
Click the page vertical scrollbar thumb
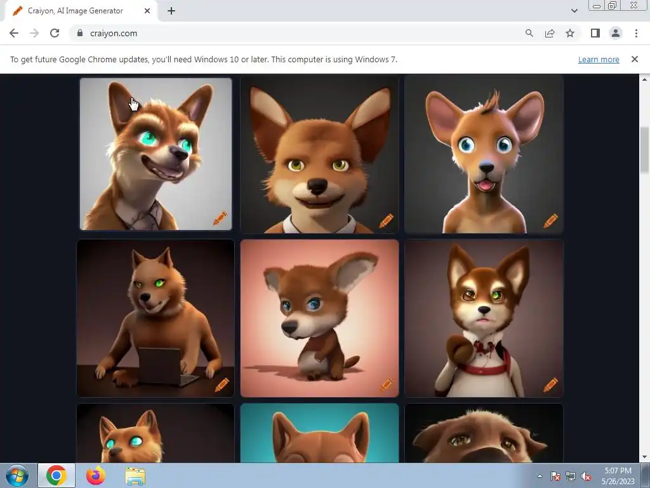[644, 150]
